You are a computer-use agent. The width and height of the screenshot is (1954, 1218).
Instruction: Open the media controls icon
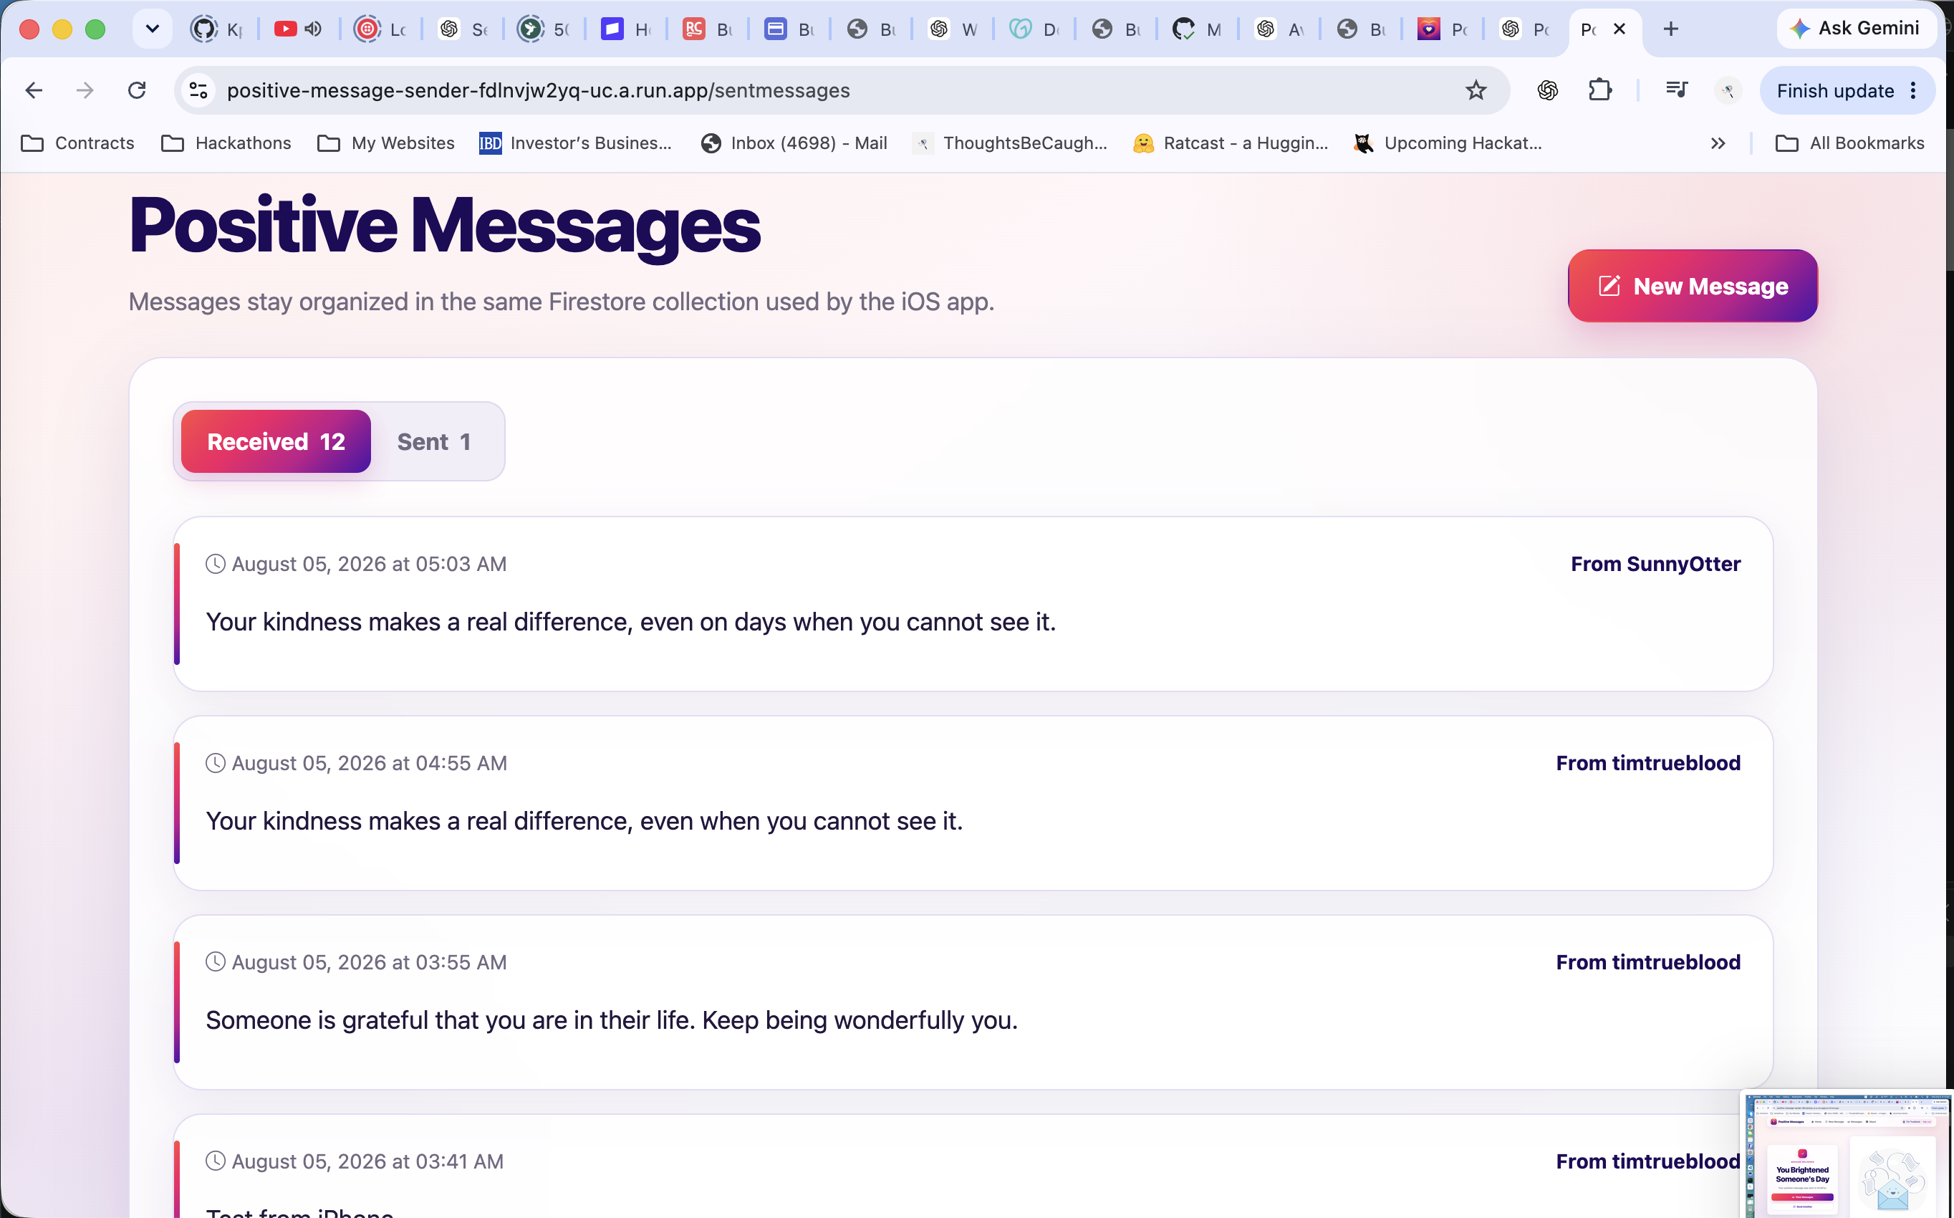[1676, 90]
